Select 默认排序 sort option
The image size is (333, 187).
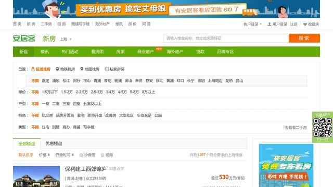[x=26, y=155]
